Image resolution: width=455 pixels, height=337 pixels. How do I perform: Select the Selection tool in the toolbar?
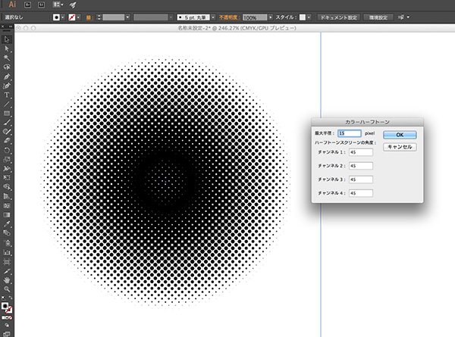pos(7,38)
